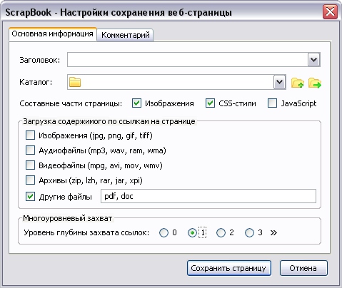This screenshot has width=342, height=288.
Task: Switch to the Комментарий tab
Action: pos(126,35)
